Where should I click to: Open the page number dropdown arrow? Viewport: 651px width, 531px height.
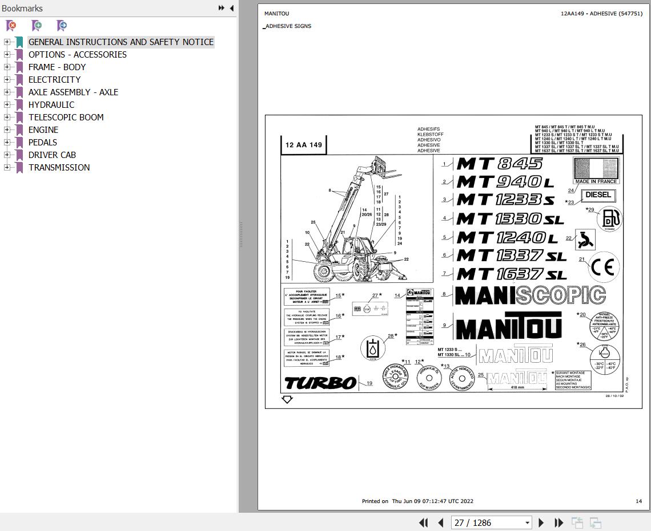tap(527, 523)
